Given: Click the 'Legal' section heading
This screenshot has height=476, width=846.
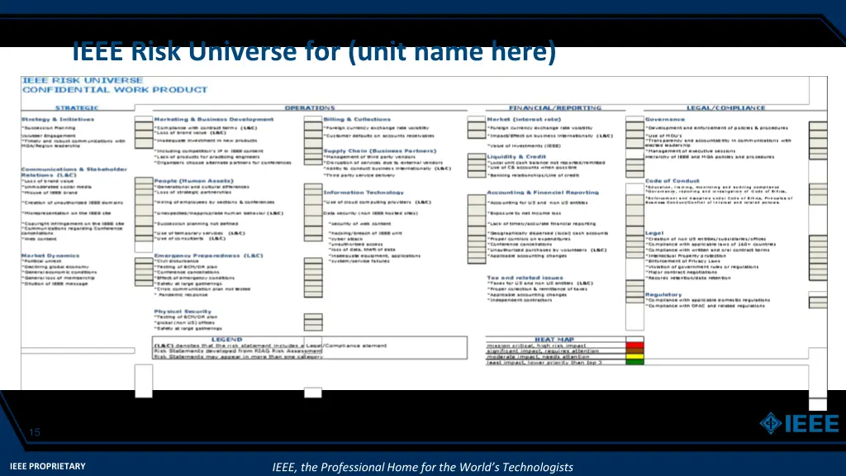Looking at the screenshot, I should pos(654,233).
